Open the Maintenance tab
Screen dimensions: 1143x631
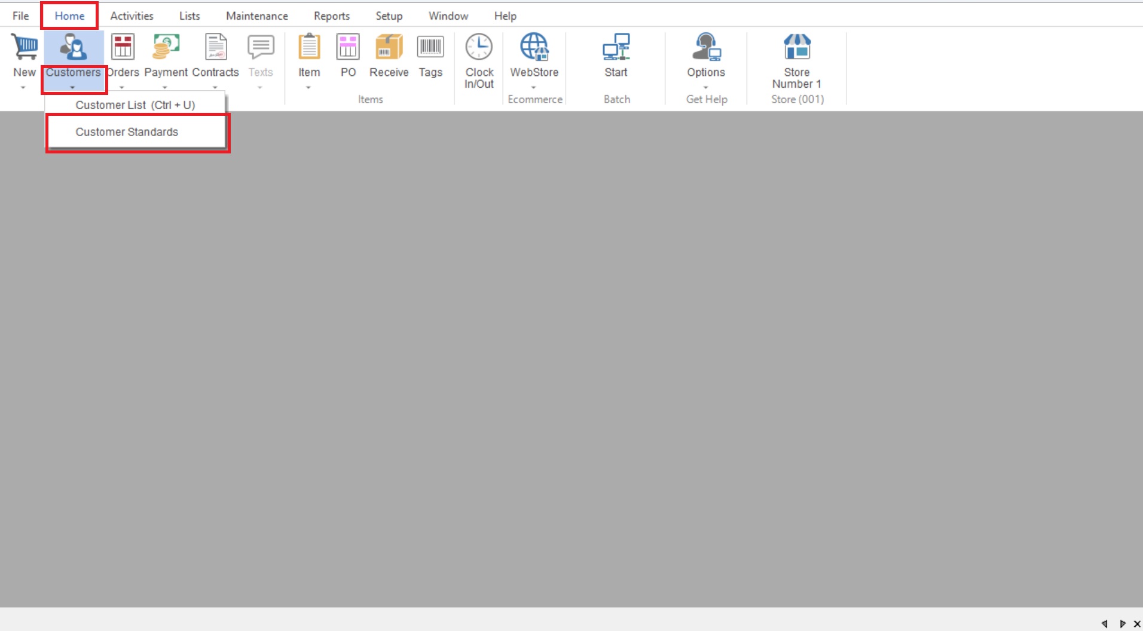(257, 16)
